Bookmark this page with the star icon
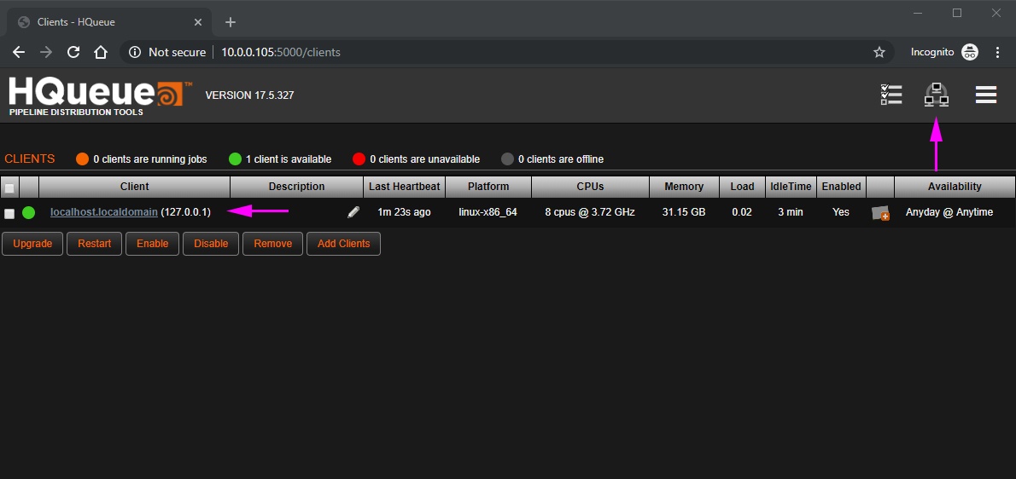The height and width of the screenshot is (479, 1016). point(879,52)
